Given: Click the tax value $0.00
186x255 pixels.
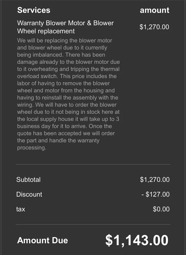Looking at the screenshot, I should click(x=161, y=209).
